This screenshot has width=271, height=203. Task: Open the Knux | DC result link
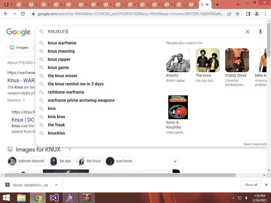tap(23, 120)
